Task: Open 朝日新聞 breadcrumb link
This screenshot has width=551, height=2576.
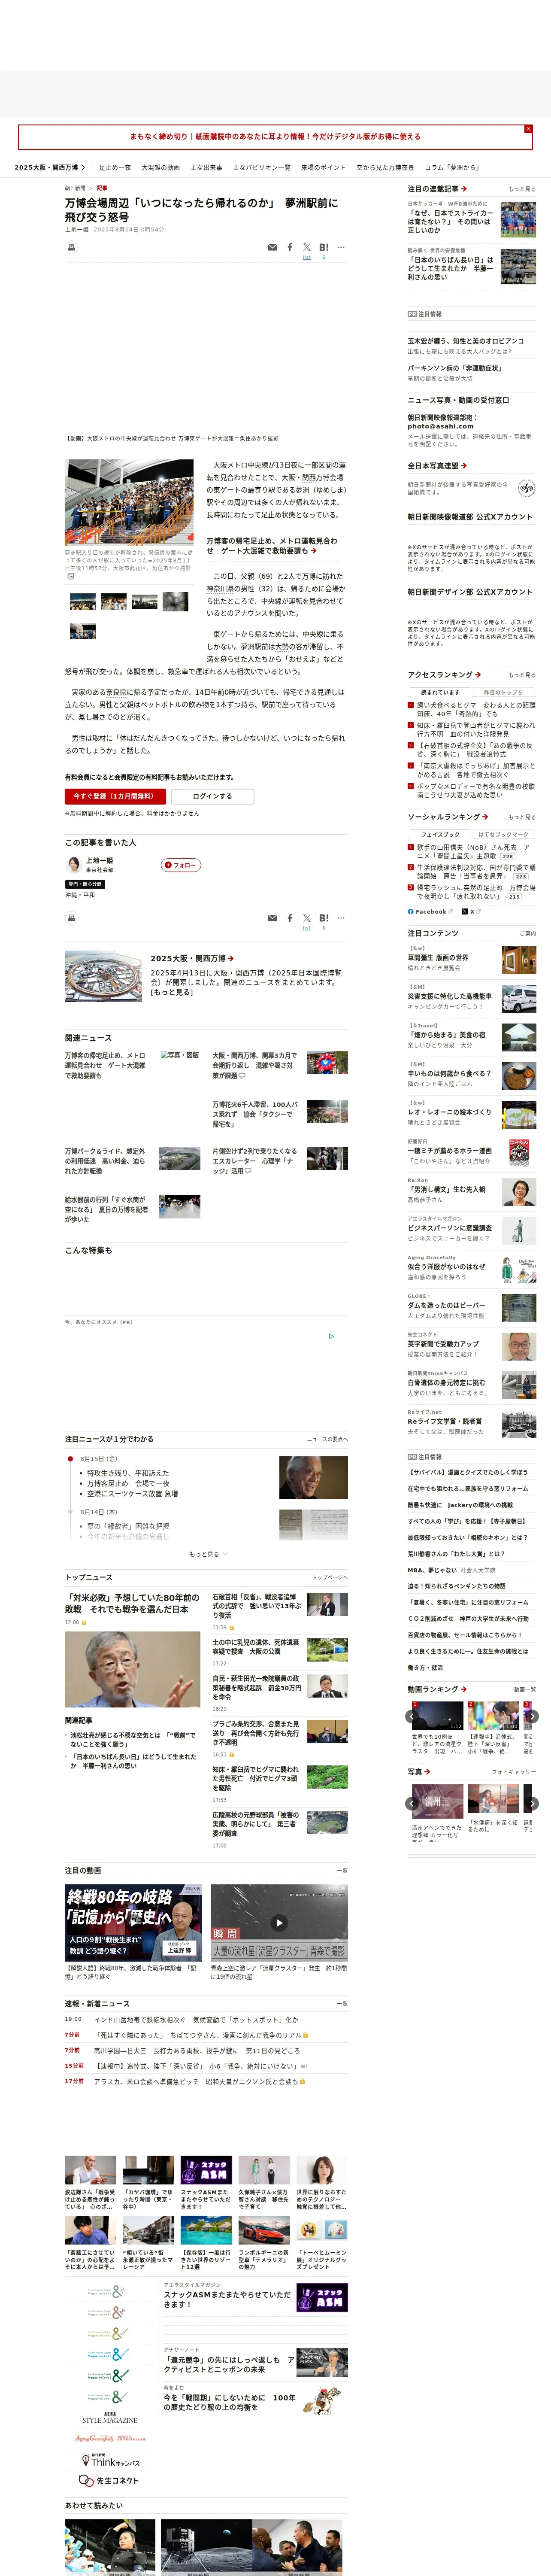Action: tap(75, 187)
